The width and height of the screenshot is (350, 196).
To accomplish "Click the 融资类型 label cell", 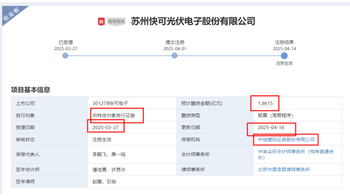I will coord(215,115).
